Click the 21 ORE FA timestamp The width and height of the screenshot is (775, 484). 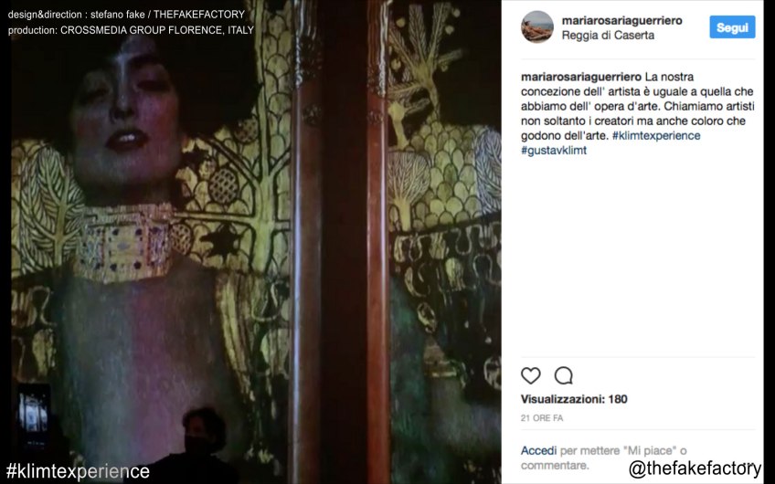542,418
